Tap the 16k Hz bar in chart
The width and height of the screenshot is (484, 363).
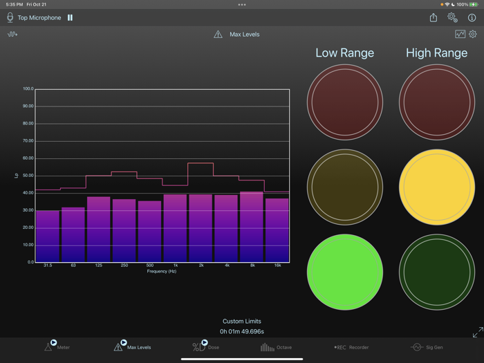pyautogui.click(x=277, y=230)
